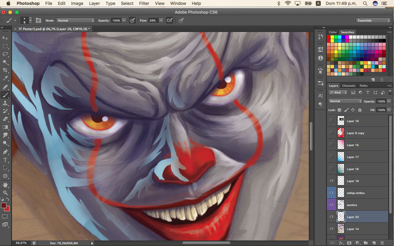Select the Eraser tool
The height and width of the screenshot is (246, 394).
coord(5,119)
